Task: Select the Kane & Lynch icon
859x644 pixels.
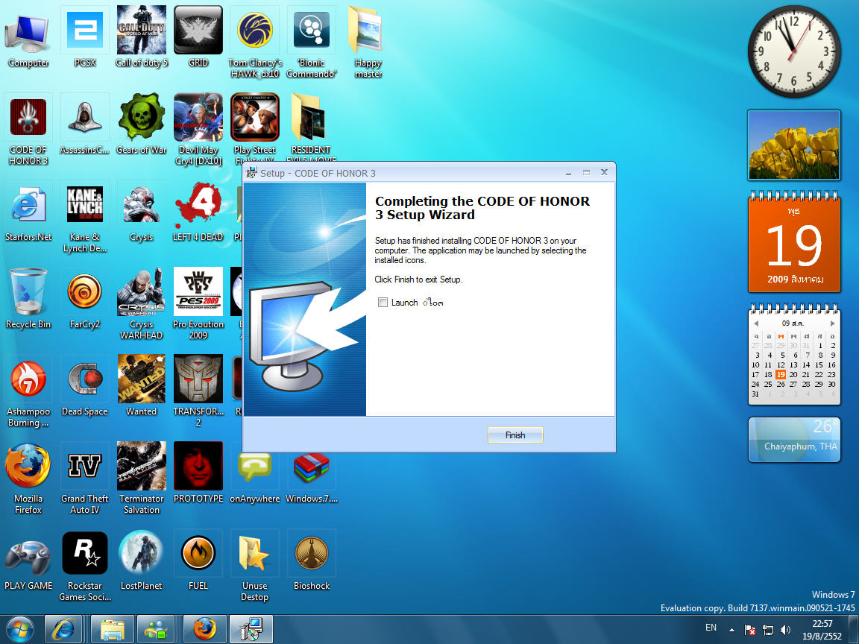Action: [85, 218]
